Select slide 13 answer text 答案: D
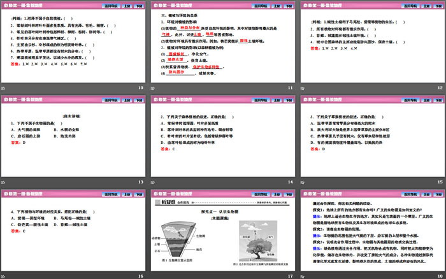Screen dimensions: 446x279 tap(18, 143)
